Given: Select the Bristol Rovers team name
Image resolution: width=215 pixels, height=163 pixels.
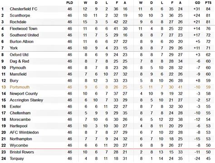Looking at the screenshot, I should tap(22, 152).
